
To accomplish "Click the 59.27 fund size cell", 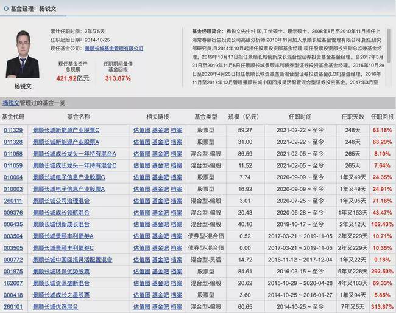I will click(x=245, y=130).
